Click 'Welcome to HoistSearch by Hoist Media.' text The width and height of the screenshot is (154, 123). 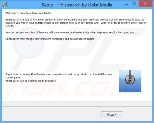pos(29,13)
